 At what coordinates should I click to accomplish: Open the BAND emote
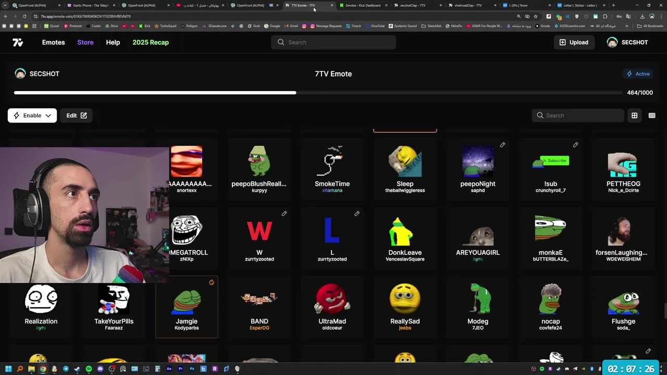tap(259, 307)
